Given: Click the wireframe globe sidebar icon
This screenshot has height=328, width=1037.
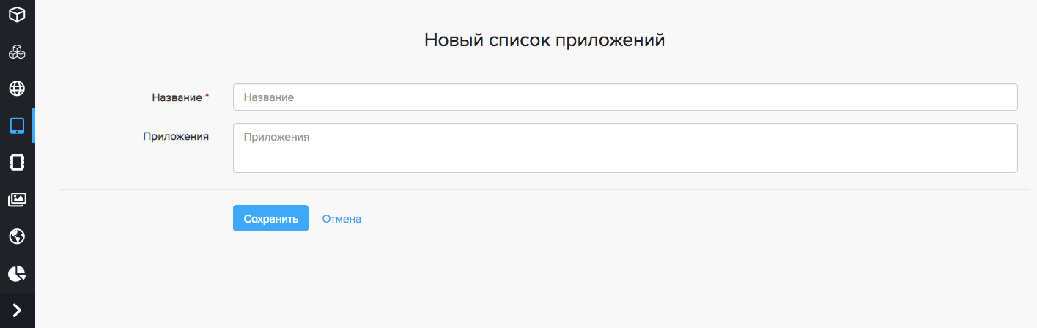Looking at the screenshot, I should point(17,89).
